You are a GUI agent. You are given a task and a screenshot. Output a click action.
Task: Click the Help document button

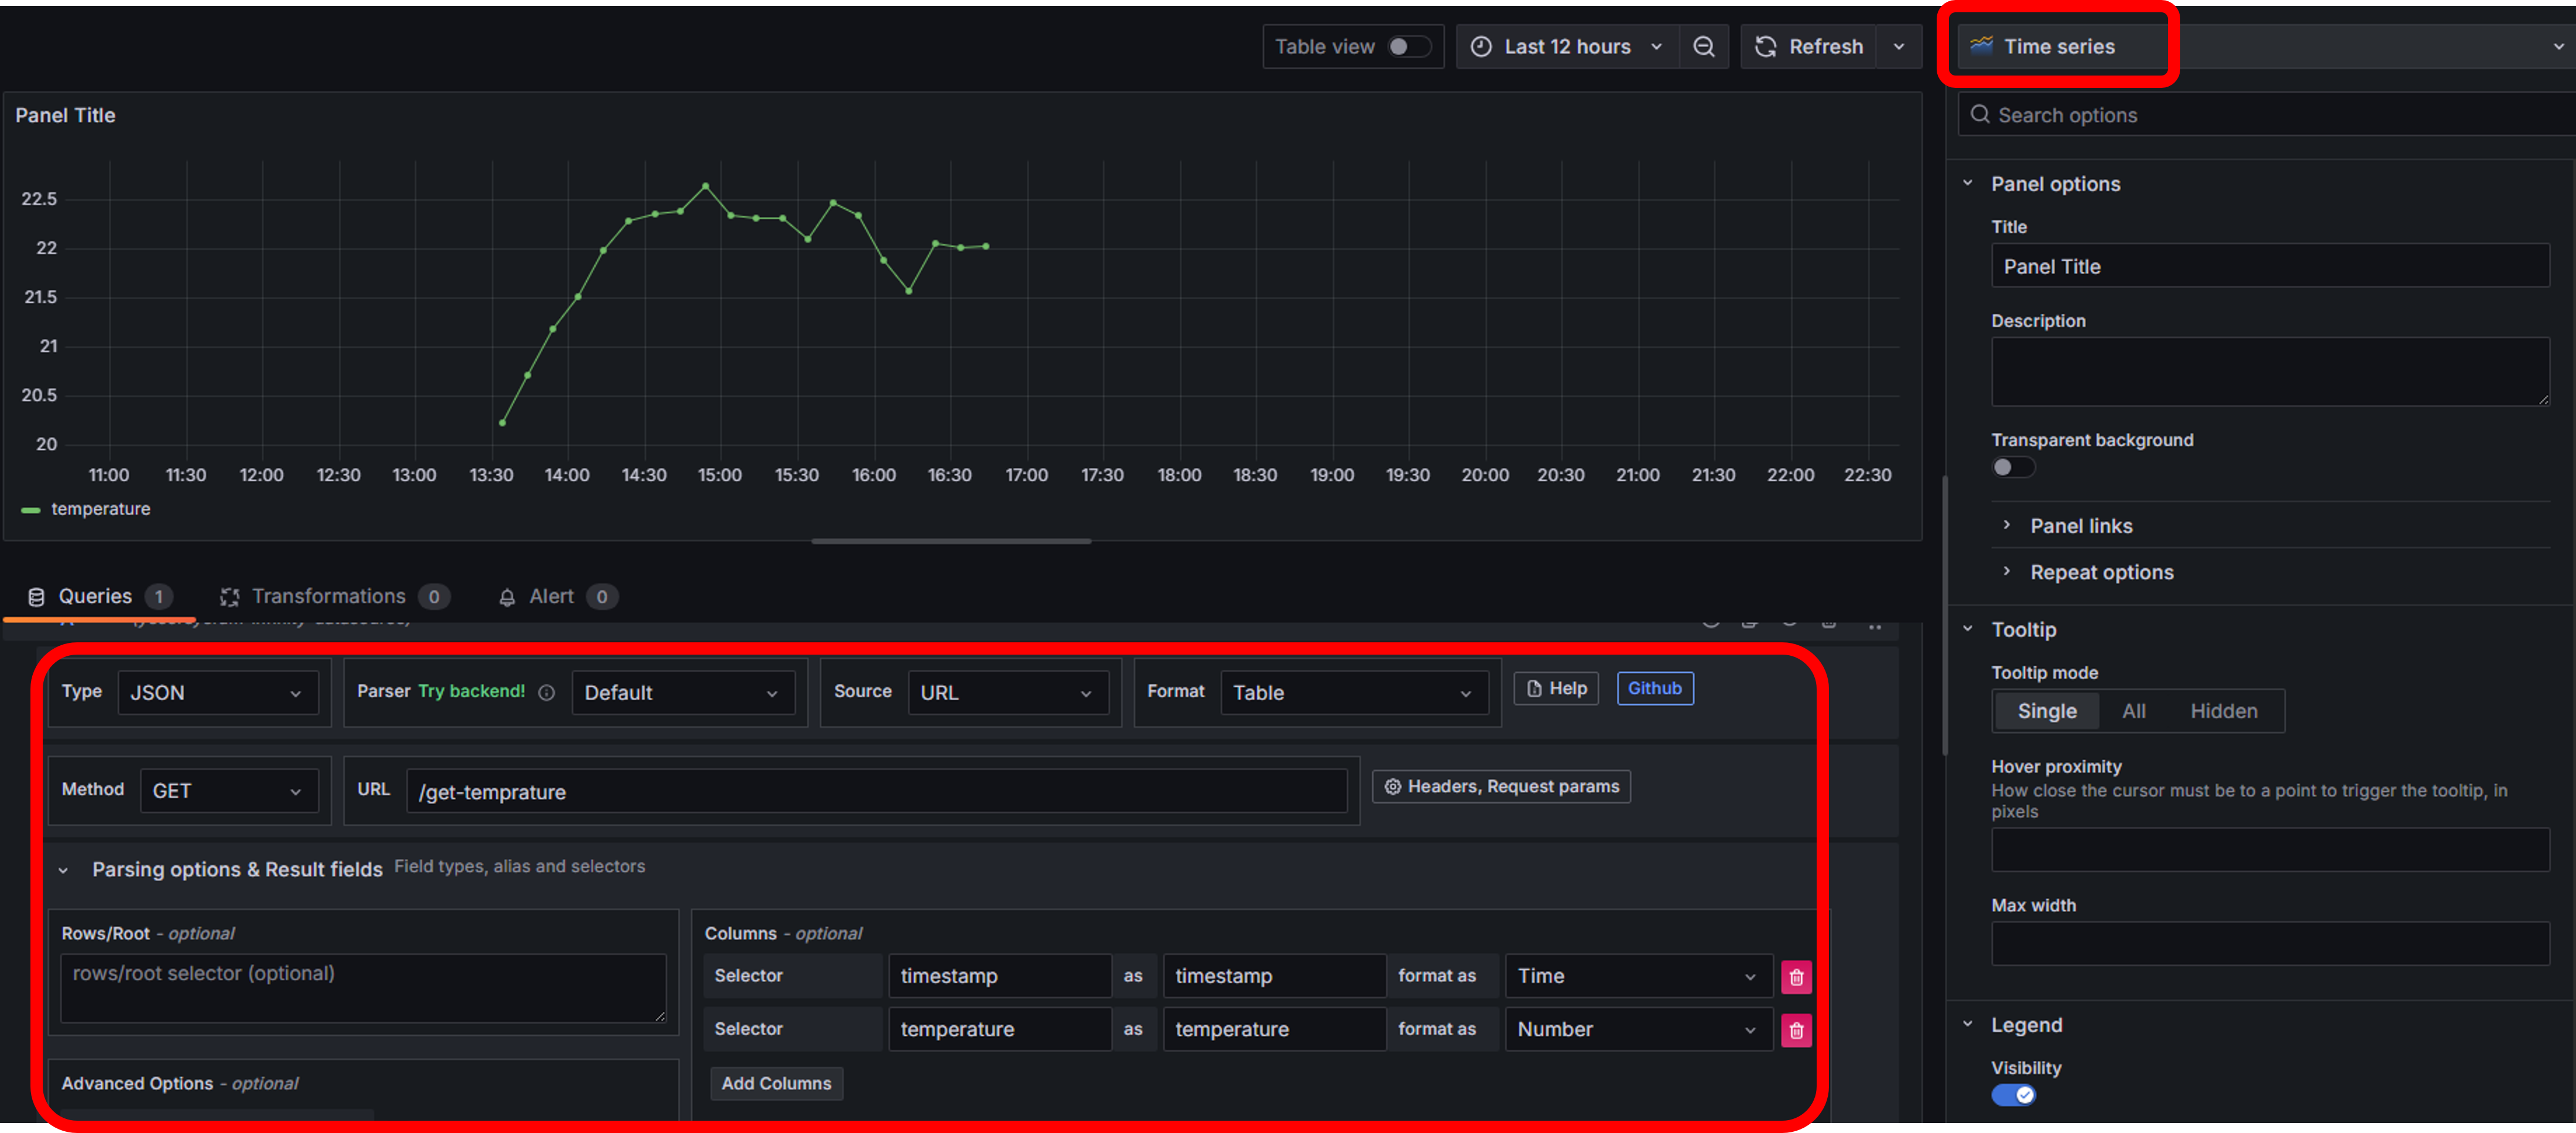click(1556, 688)
